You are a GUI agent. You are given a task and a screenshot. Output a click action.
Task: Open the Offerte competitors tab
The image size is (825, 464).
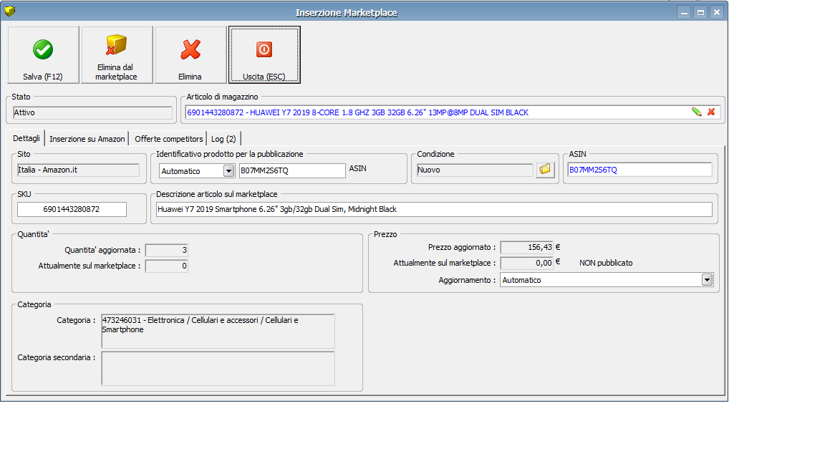[169, 139]
